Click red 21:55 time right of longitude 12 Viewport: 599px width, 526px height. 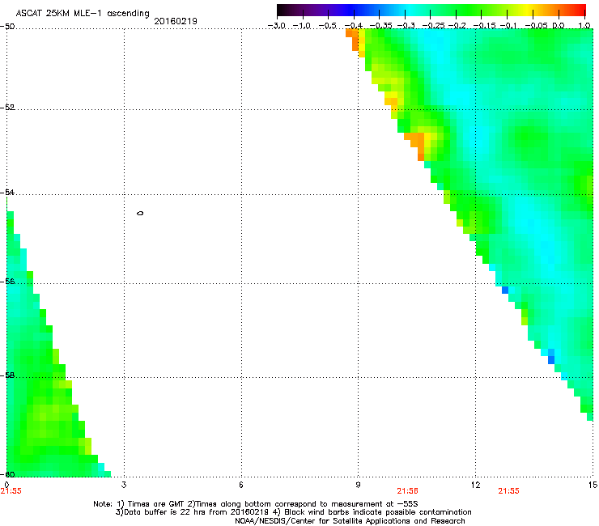pyautogui.click(x=509, y=491)
